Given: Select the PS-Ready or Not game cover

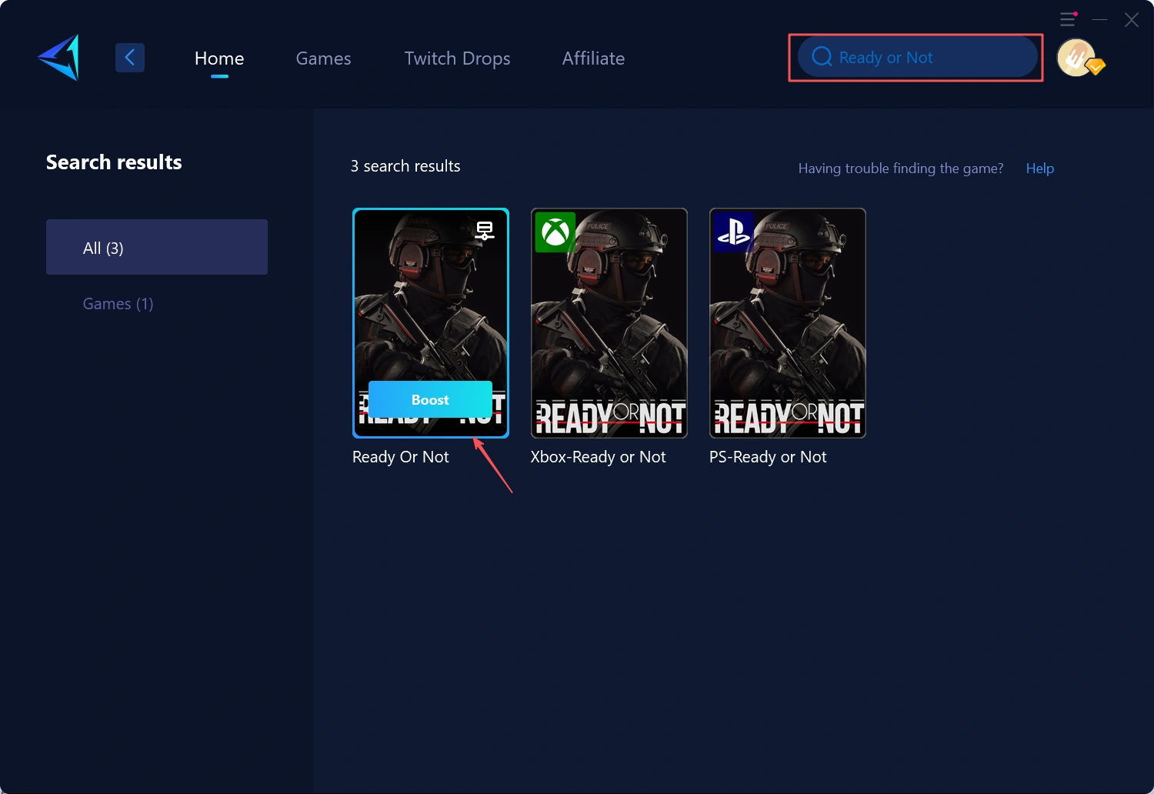Looking at the screenshot, I should coord(788,323).
